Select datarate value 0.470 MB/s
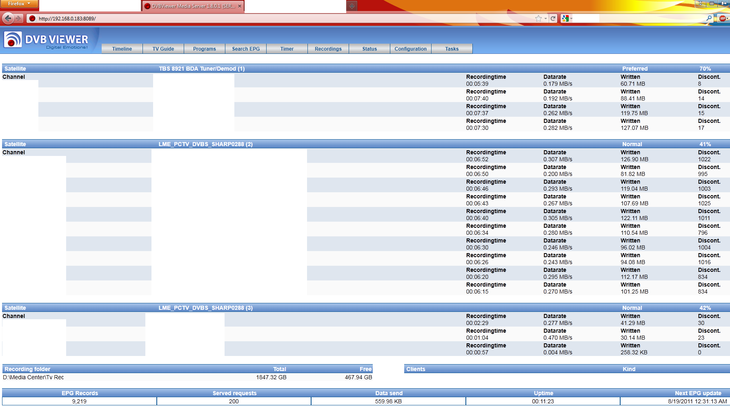 pyautogui.click(x=558, y=338)
